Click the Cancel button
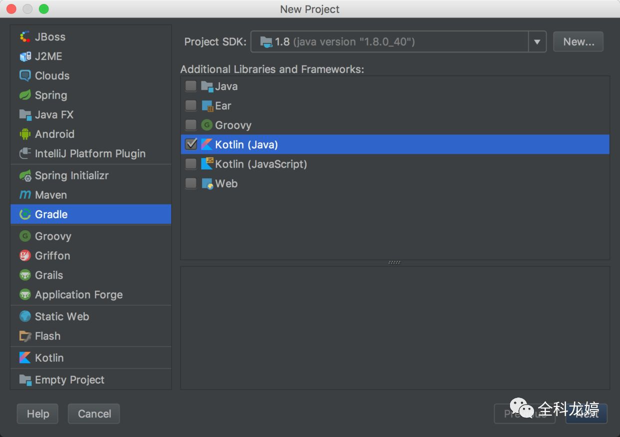This screenshot has width=620, height=437. [94, 414]
